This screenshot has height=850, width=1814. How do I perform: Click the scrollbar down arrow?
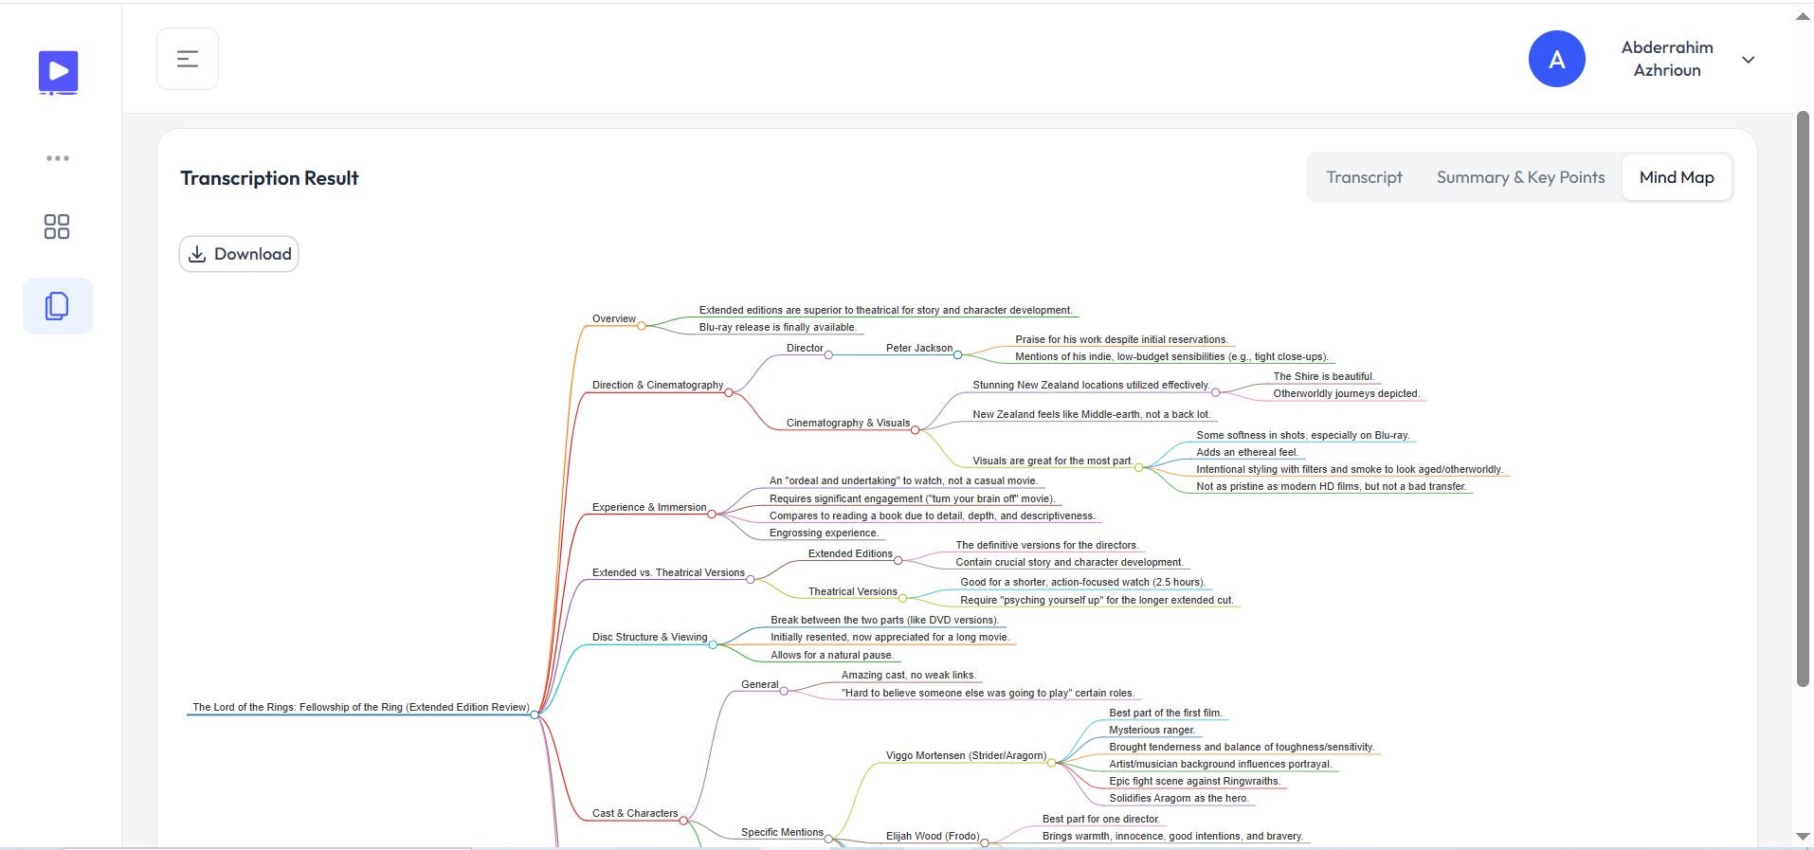click(x=1803, y=836)
